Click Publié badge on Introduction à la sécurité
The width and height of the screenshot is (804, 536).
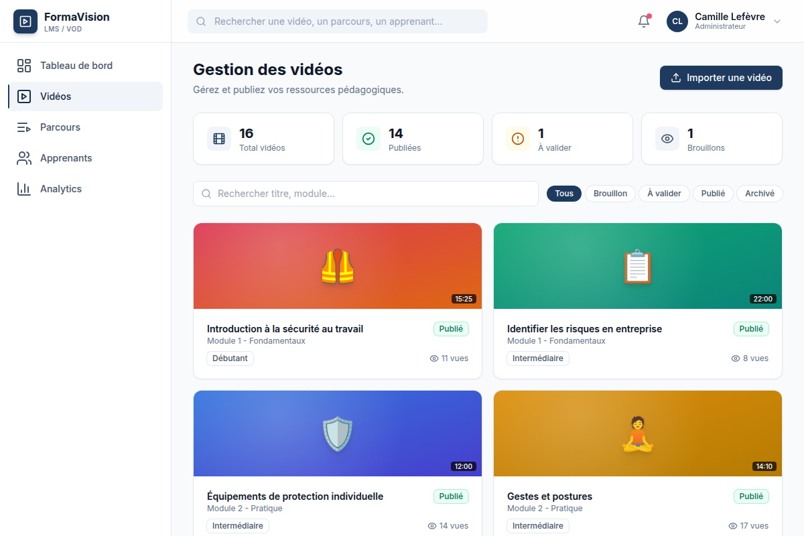point(451,329)
